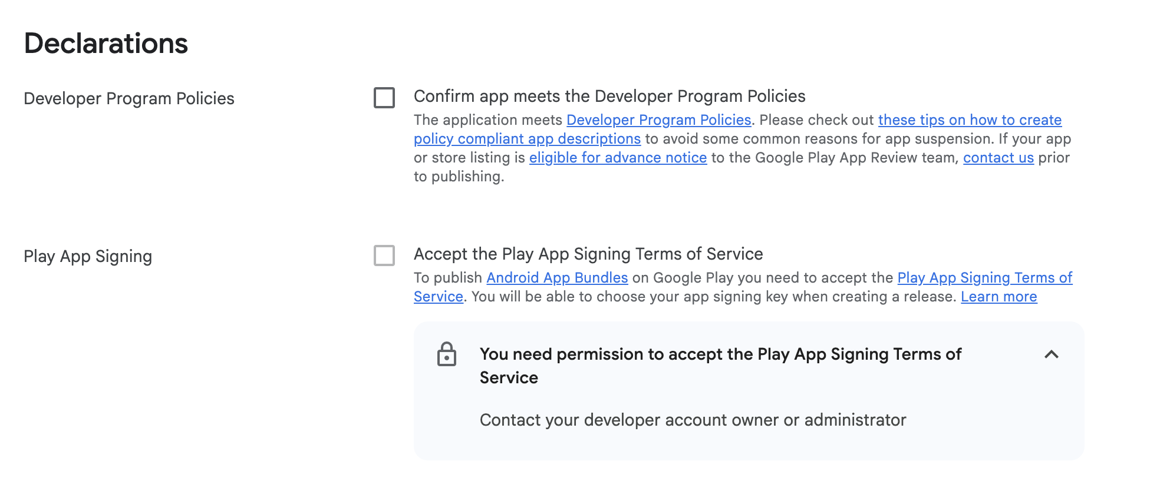Click the Accept the Play App Signing Terms label
The image size is (1160, 491).
pos(588,254)
